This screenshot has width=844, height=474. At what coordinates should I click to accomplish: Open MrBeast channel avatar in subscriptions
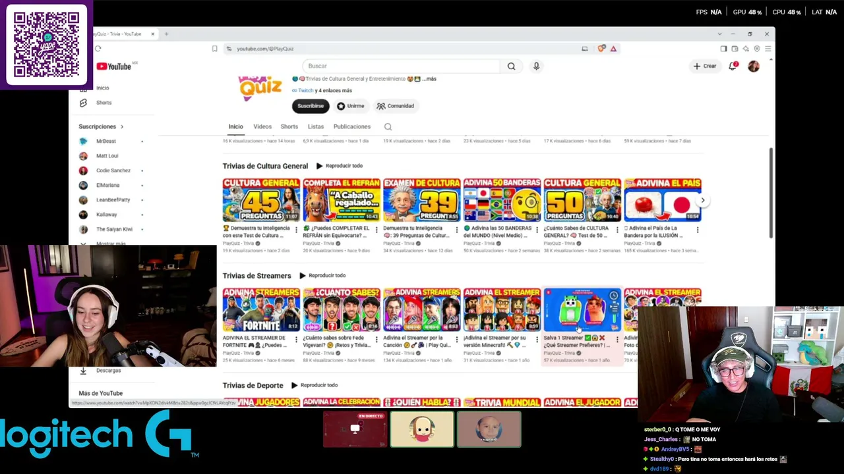pos(83,141)
